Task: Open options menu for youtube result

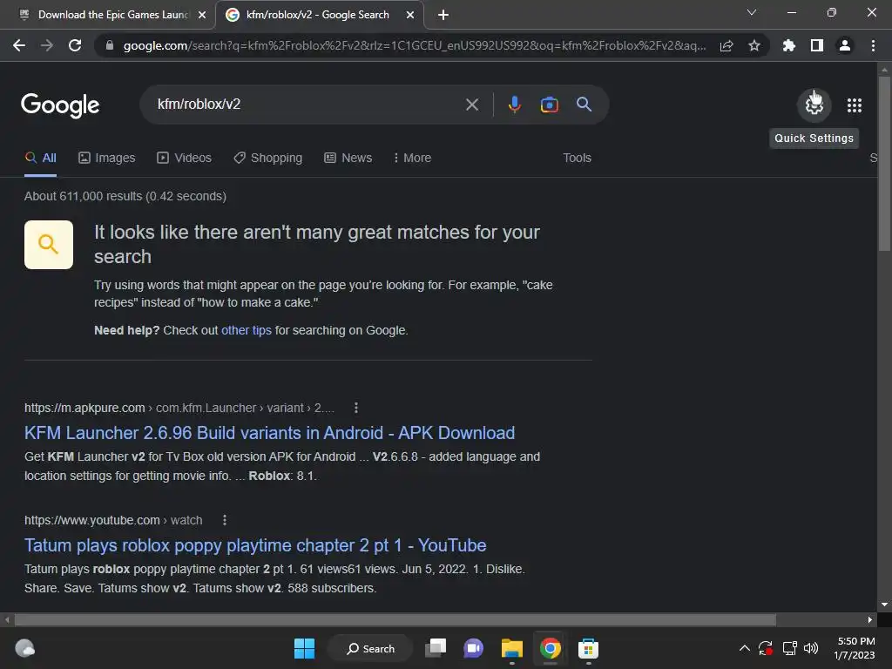Action: click(225, 520)
